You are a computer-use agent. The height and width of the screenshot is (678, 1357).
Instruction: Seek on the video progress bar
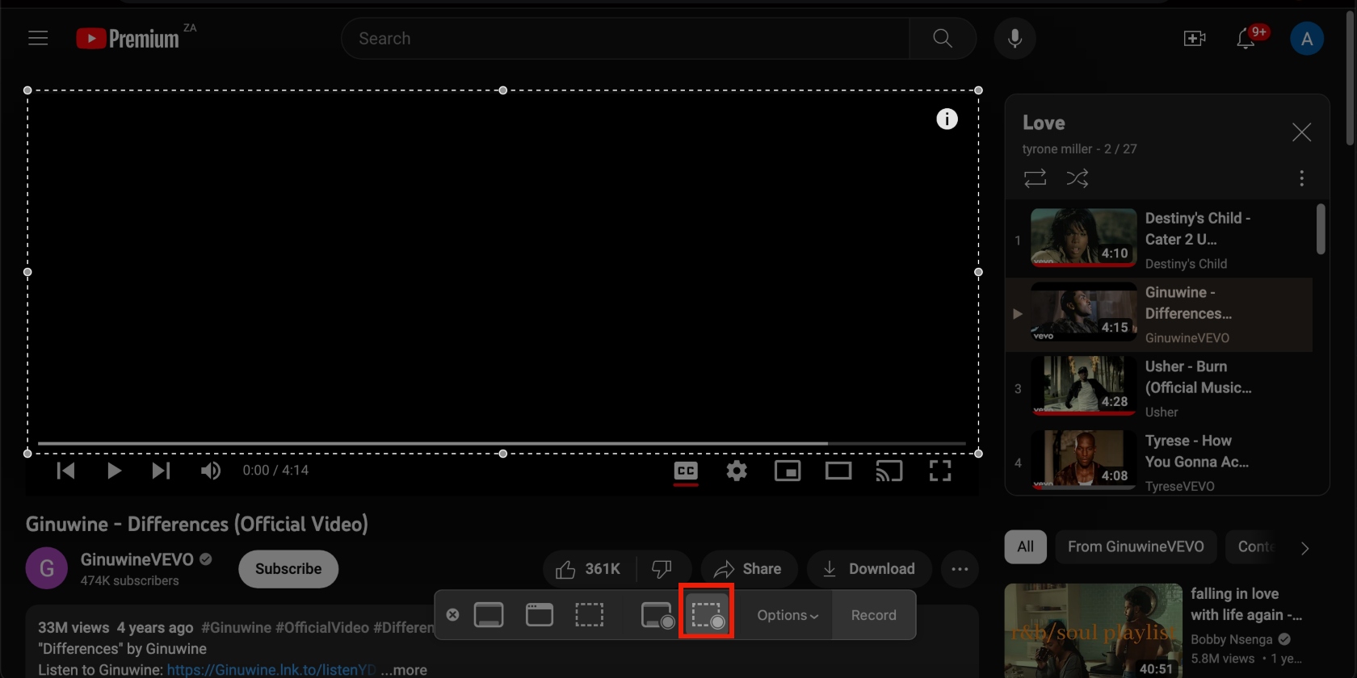tap(502, 443)
